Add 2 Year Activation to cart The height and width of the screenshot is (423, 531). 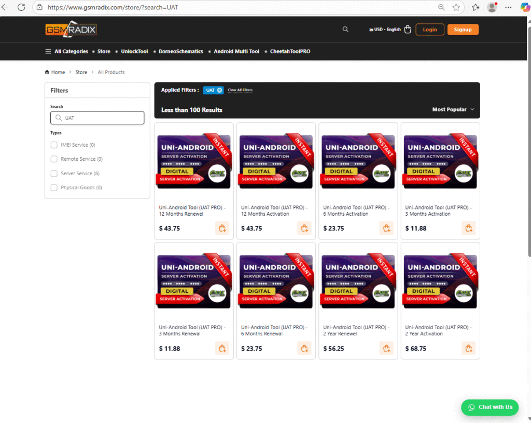[x=468, y=348]
